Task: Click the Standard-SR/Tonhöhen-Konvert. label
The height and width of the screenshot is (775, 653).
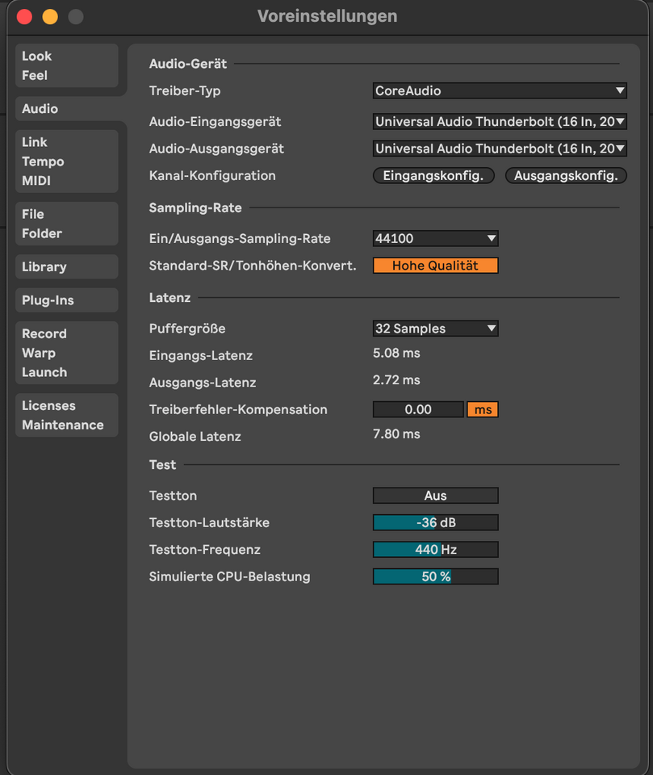Action: pyautogui.click(x=253, y=266)
